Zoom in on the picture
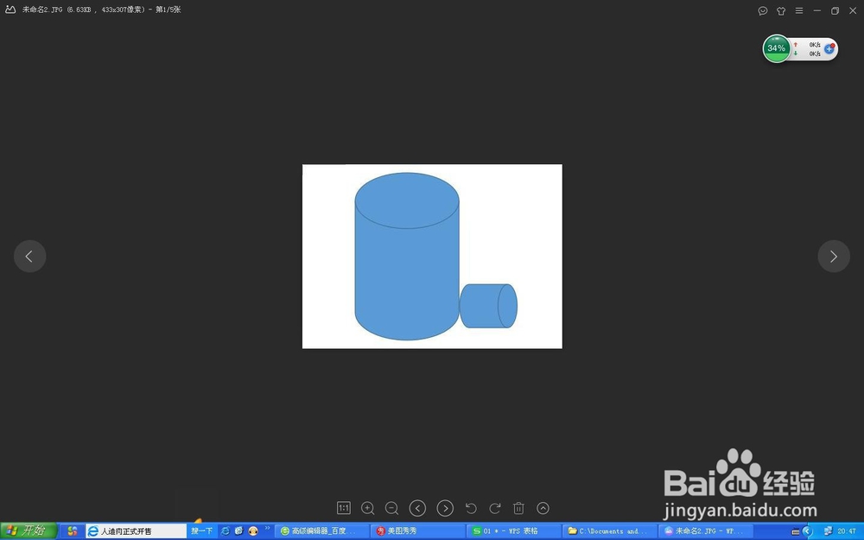 367,508
